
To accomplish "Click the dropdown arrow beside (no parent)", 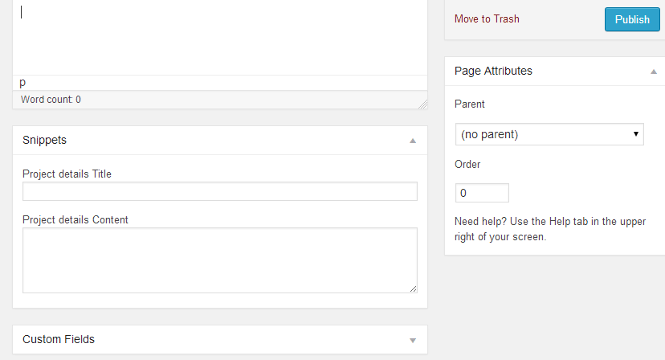I will [636, 134].
